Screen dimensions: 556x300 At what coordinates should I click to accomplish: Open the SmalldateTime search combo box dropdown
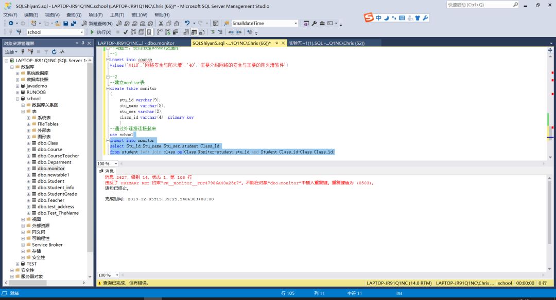(x=296, y=24)
